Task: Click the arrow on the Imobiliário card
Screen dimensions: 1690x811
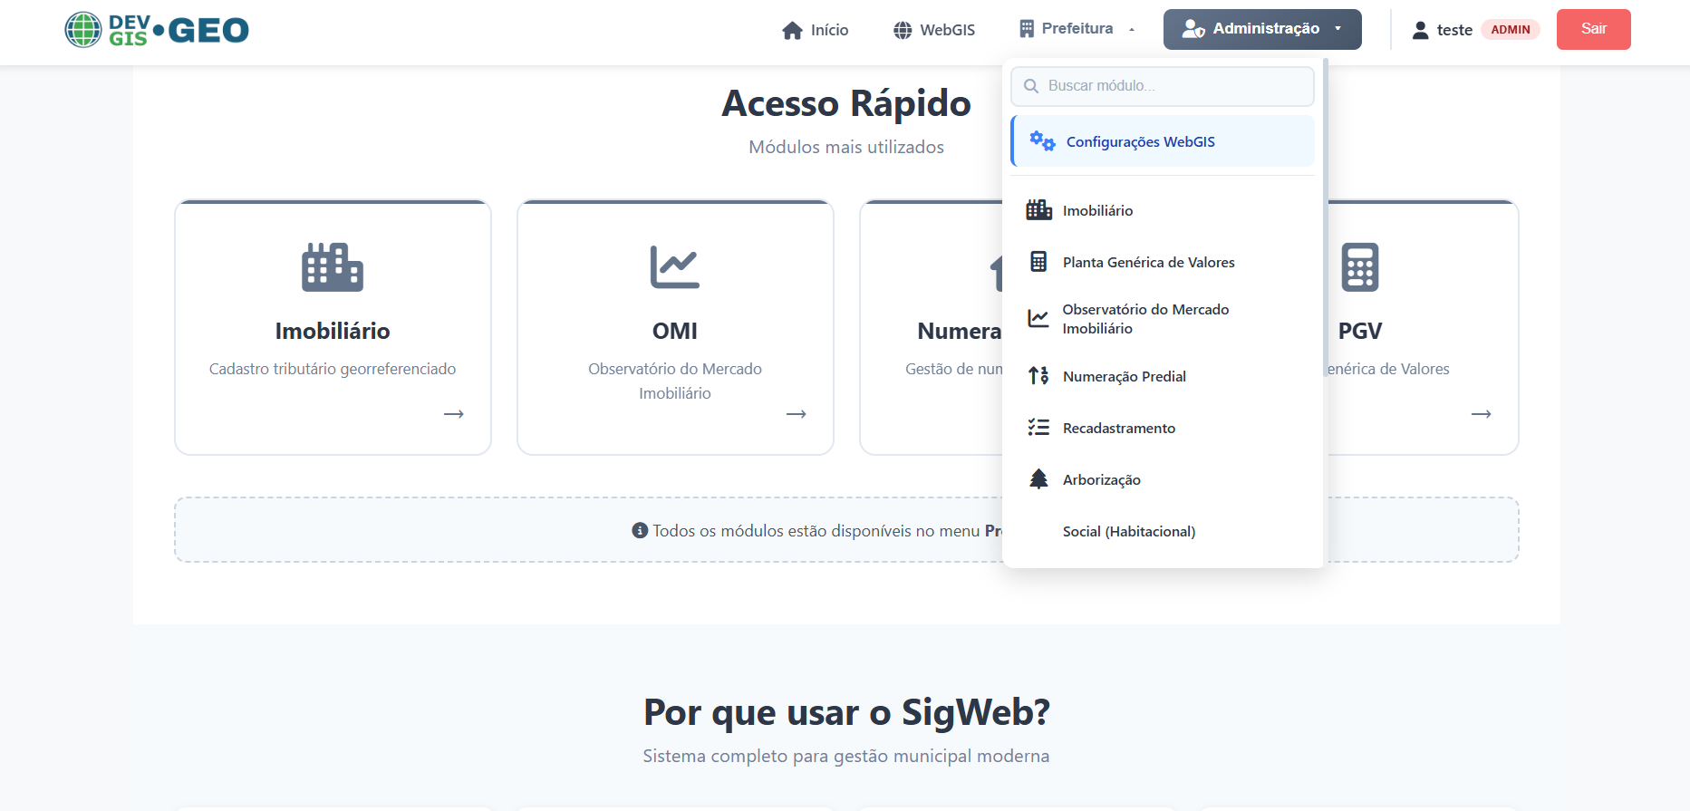Action: pyautogui.click(x=454, y=414)
